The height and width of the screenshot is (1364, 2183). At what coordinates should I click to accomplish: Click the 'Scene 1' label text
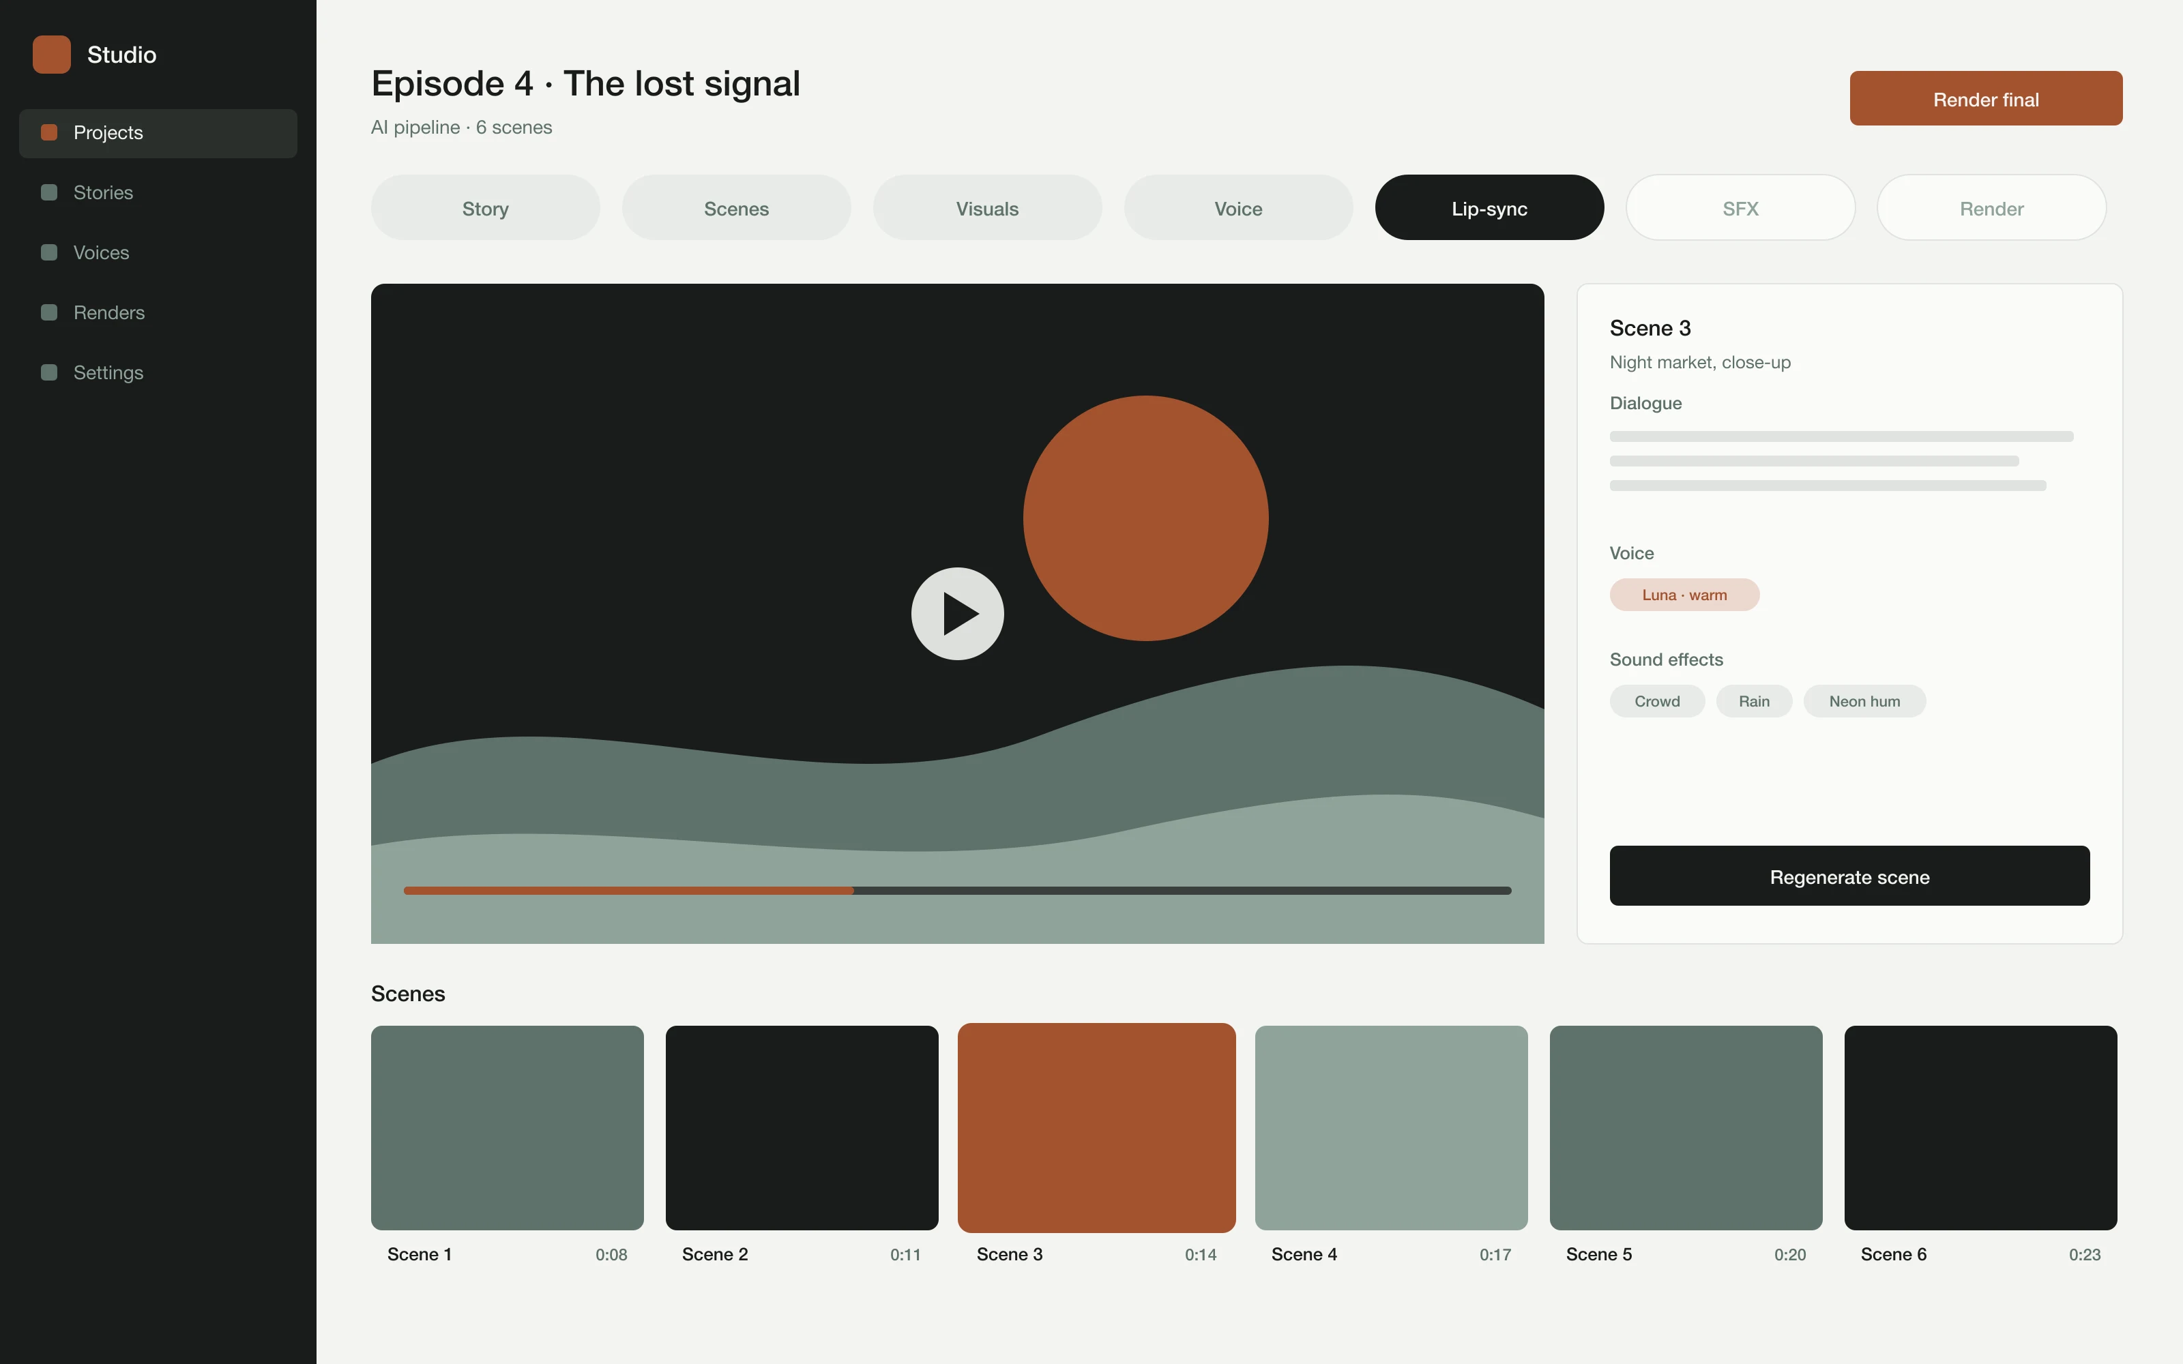[x=420, y=1254]
